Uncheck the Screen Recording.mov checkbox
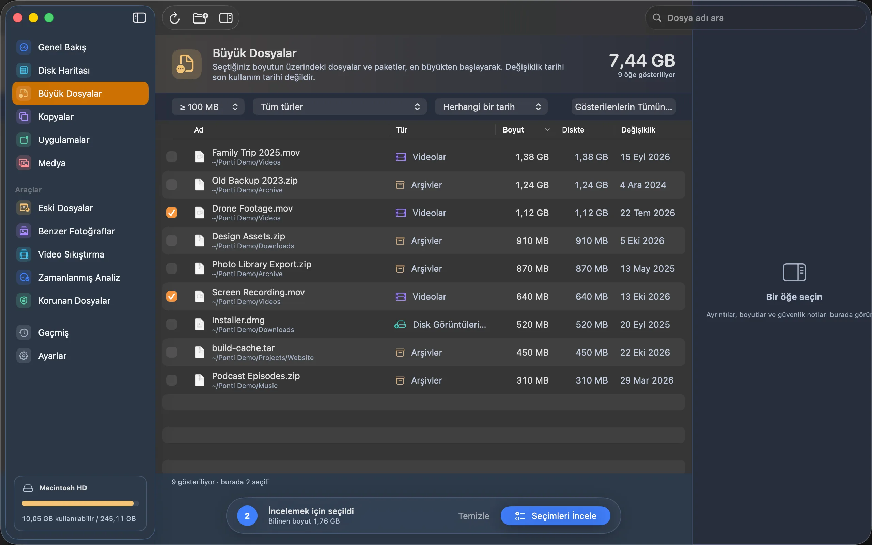This screenshot has width=872, height=545. [x=172, y=296]
